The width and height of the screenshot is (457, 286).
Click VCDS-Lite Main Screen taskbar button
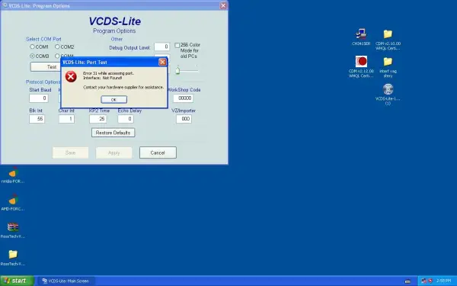(66, 281)
